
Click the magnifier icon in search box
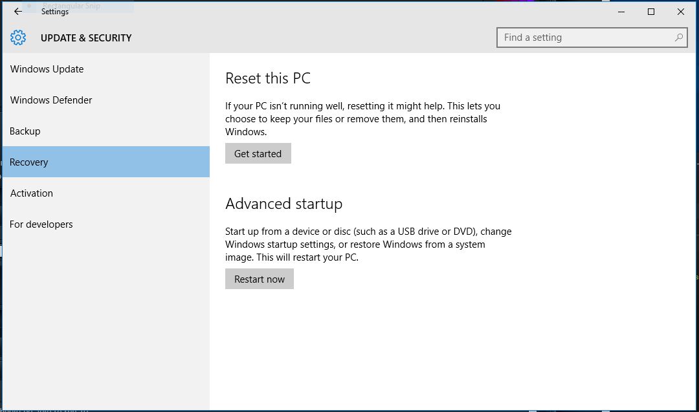tap(678, 38)
